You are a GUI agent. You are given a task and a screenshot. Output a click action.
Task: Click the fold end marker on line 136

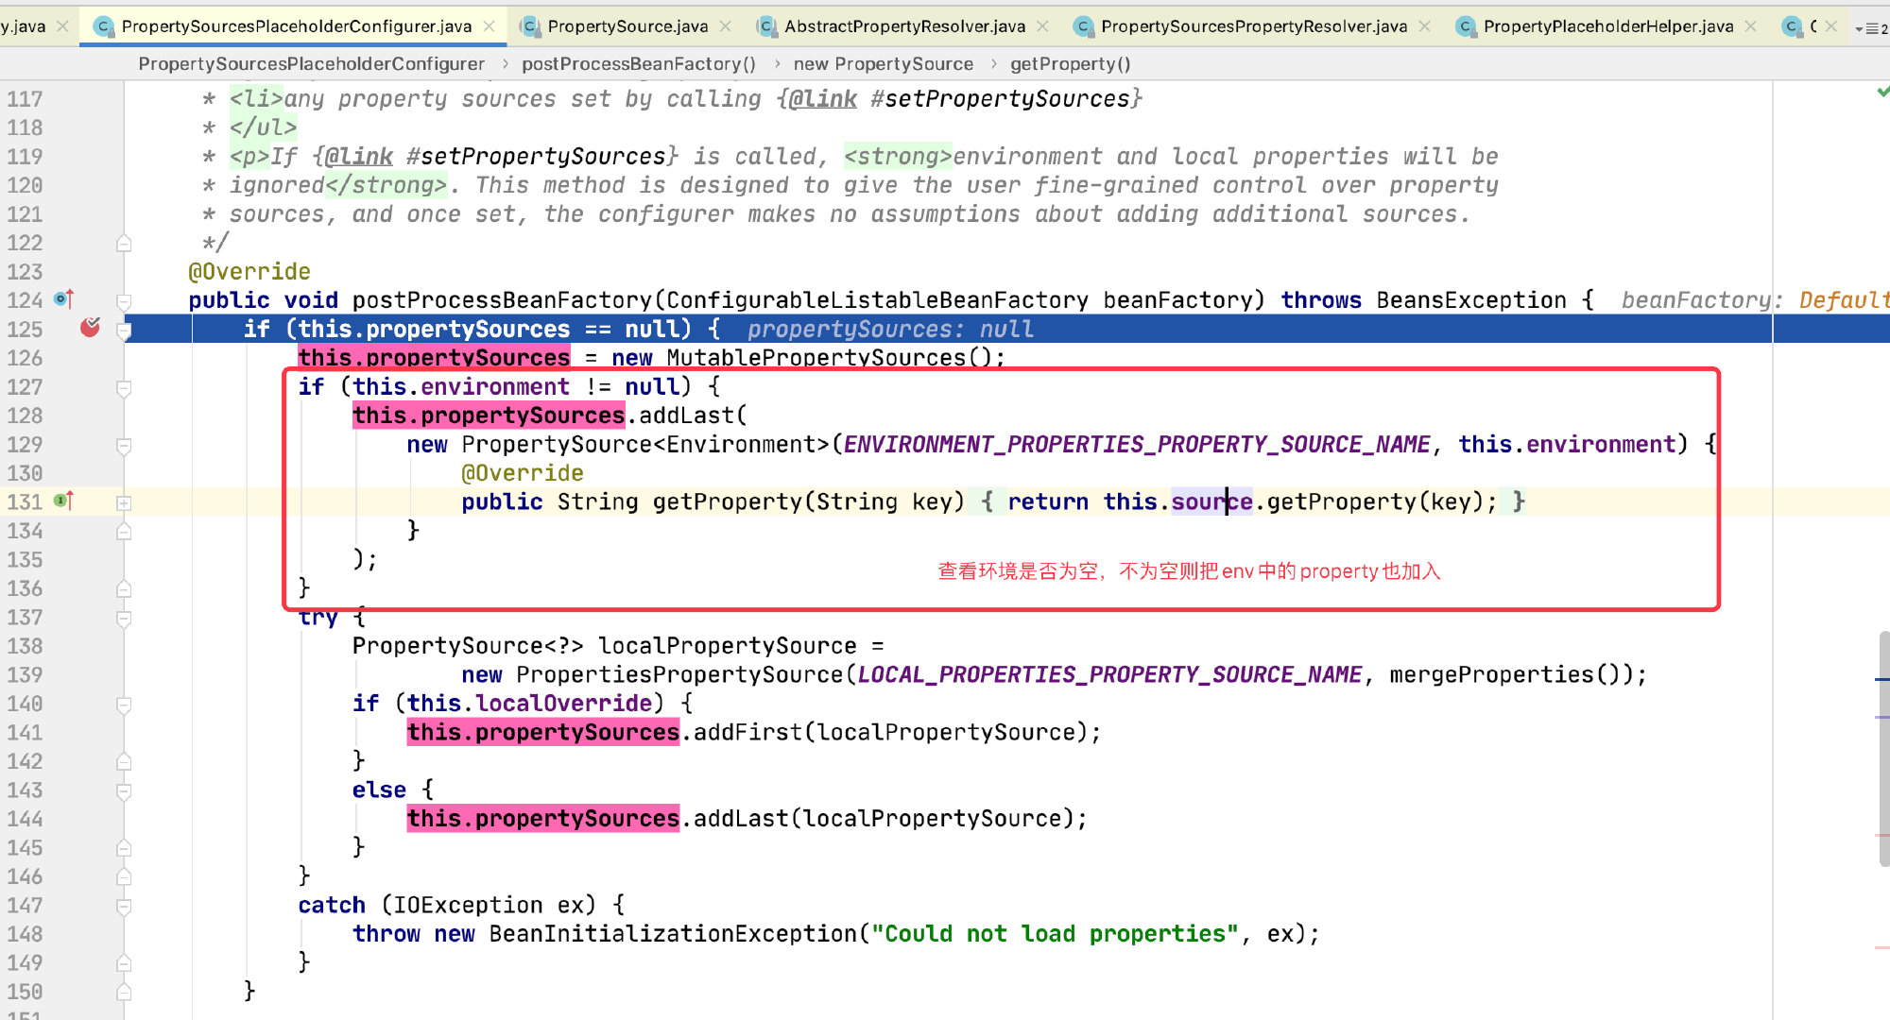click(124, 589)
